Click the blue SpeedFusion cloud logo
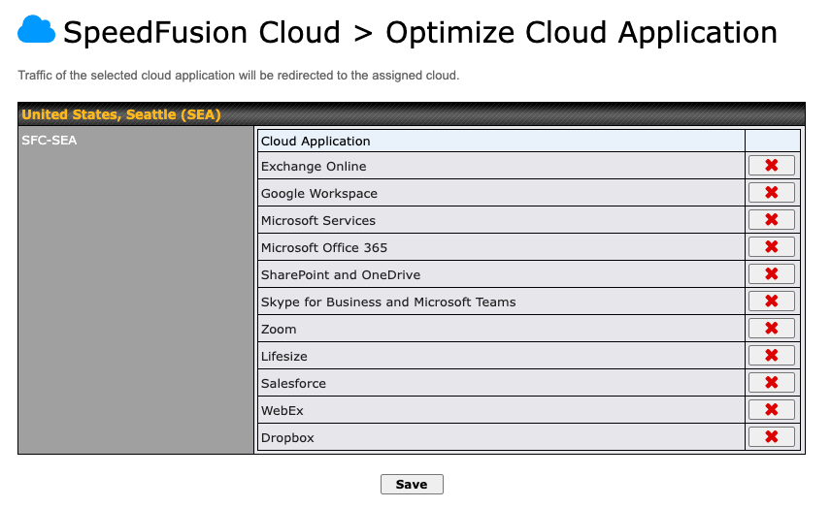The image size is (831, 508). (37, 32)
